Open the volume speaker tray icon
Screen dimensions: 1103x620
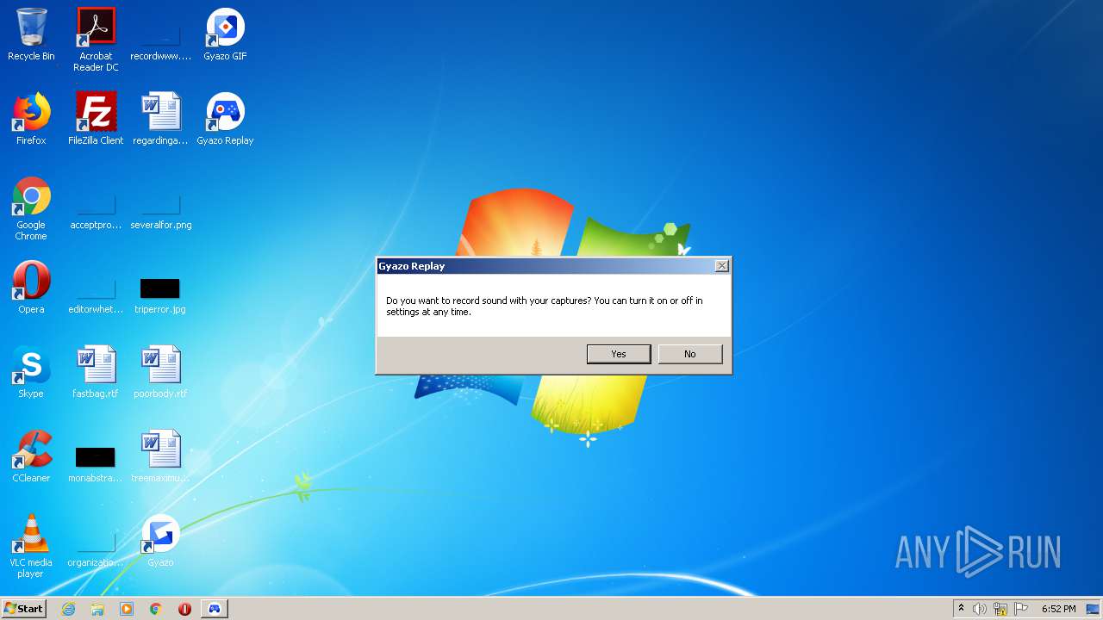point(980,609)
